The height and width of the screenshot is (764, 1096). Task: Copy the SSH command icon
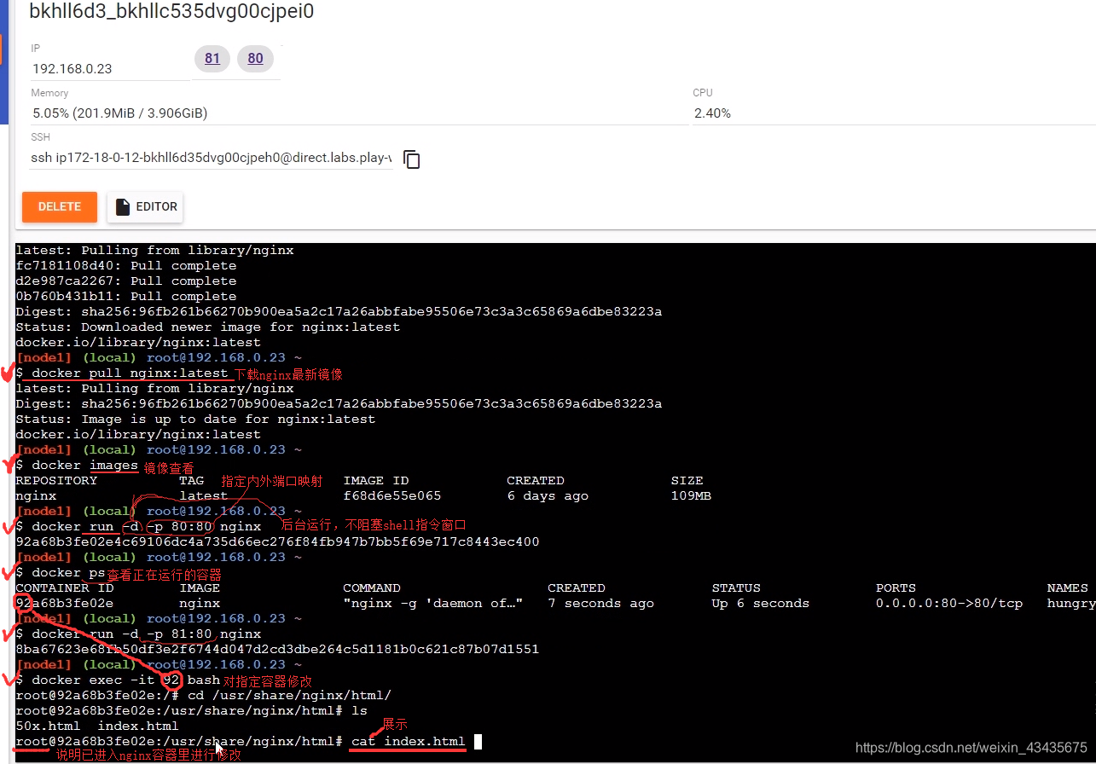click(x=412, y=159)
